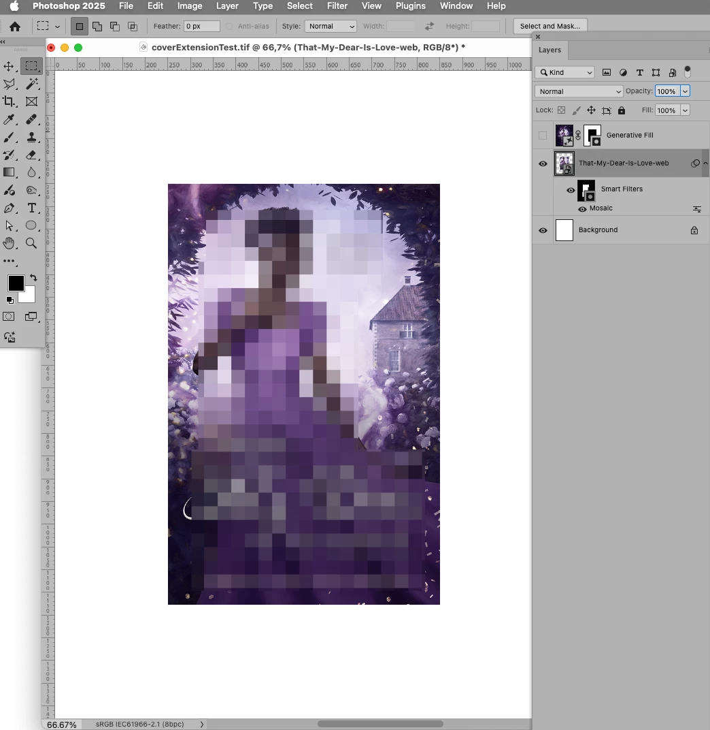Choose New selection mode
This screenshot has width=710, height=730.
(80, 27)
